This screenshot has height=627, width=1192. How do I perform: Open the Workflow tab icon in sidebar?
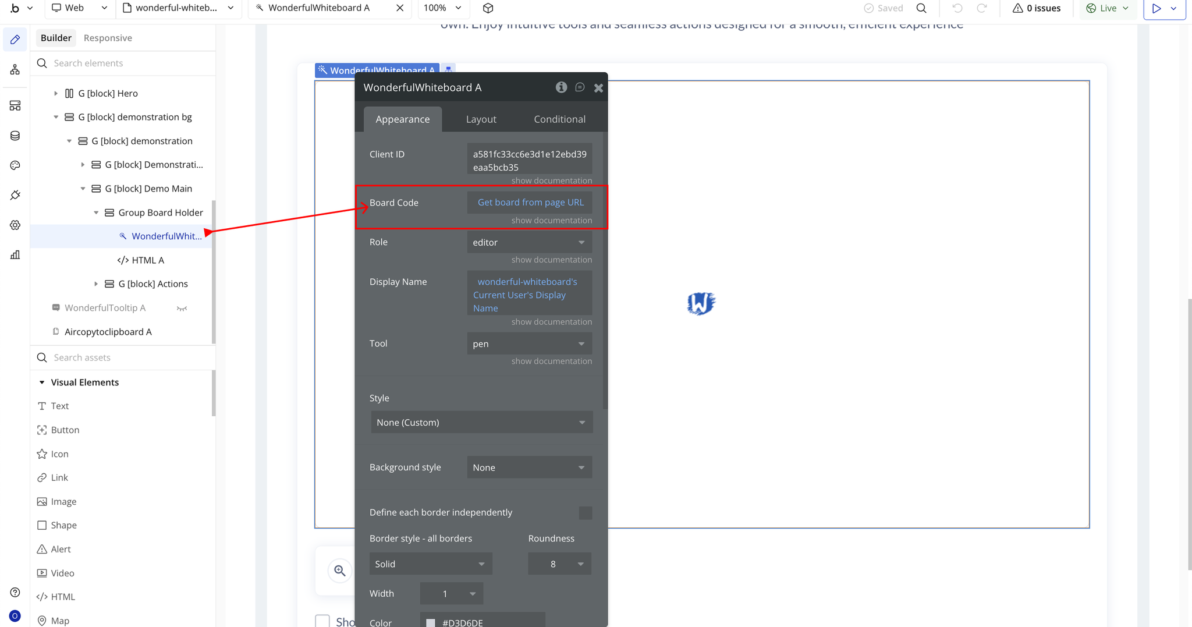tap(15, 70)
